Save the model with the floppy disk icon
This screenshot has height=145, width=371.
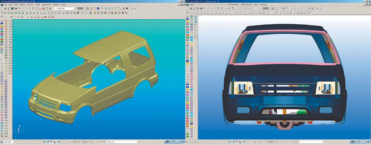click(12, 8)
